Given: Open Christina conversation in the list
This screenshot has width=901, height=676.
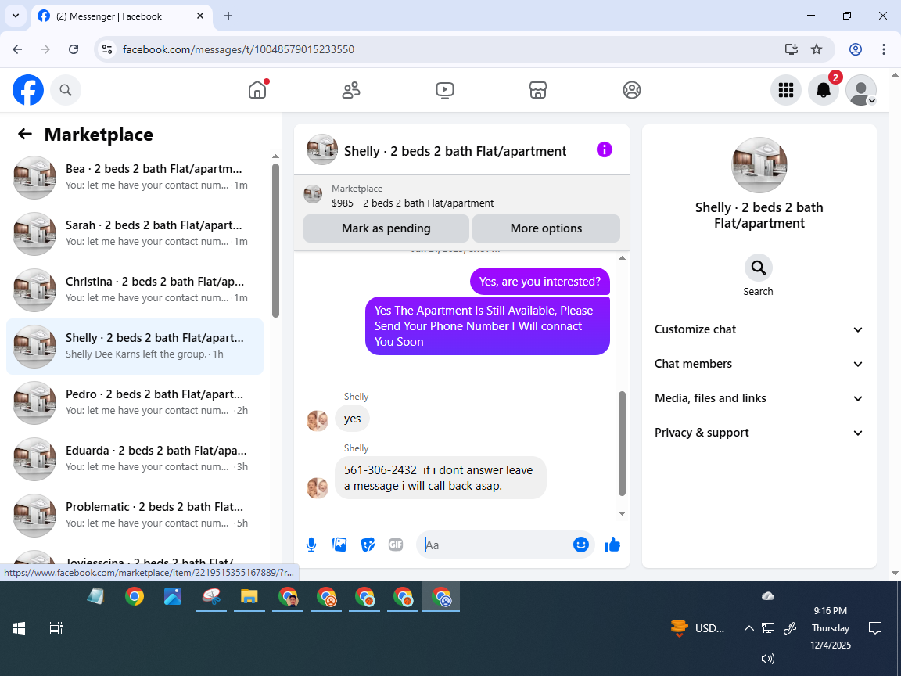Looking at the screenshot, I should tap(135, 289).
